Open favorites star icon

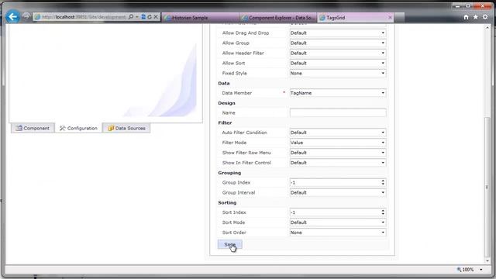[475, 17]
